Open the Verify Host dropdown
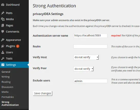The height and width of the screenshot is (110, 140). pyautogui.click(x=86, y=57)
